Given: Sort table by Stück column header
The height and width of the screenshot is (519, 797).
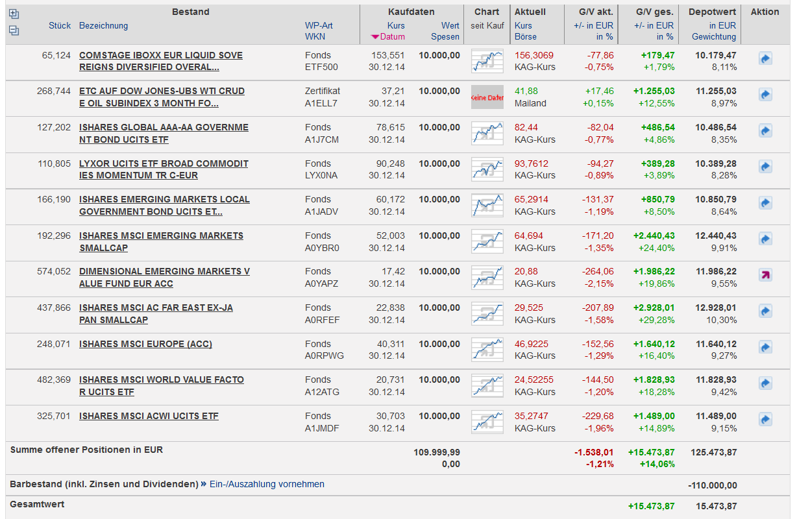Looking at the screenshot, I should pyautogui.click(x=60, y=26).
